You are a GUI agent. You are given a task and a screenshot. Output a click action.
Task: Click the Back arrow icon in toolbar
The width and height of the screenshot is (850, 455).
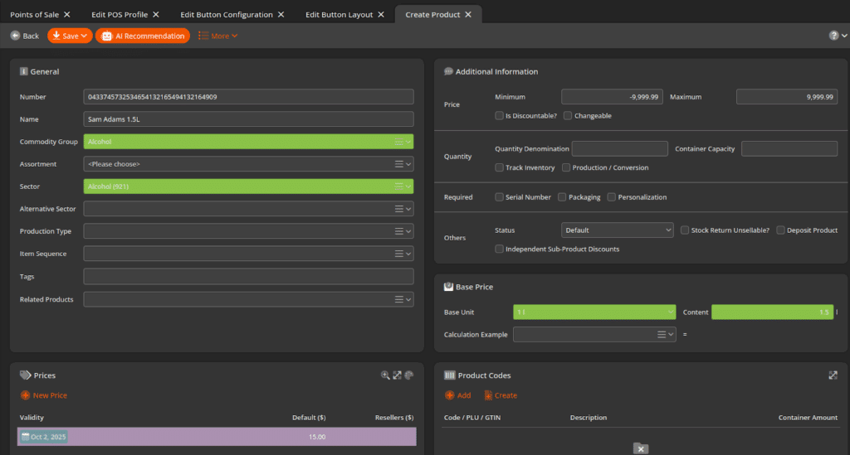coord(15,36)
